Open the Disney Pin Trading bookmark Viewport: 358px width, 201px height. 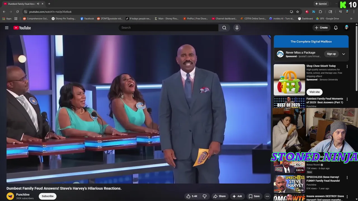coord(64,19)
